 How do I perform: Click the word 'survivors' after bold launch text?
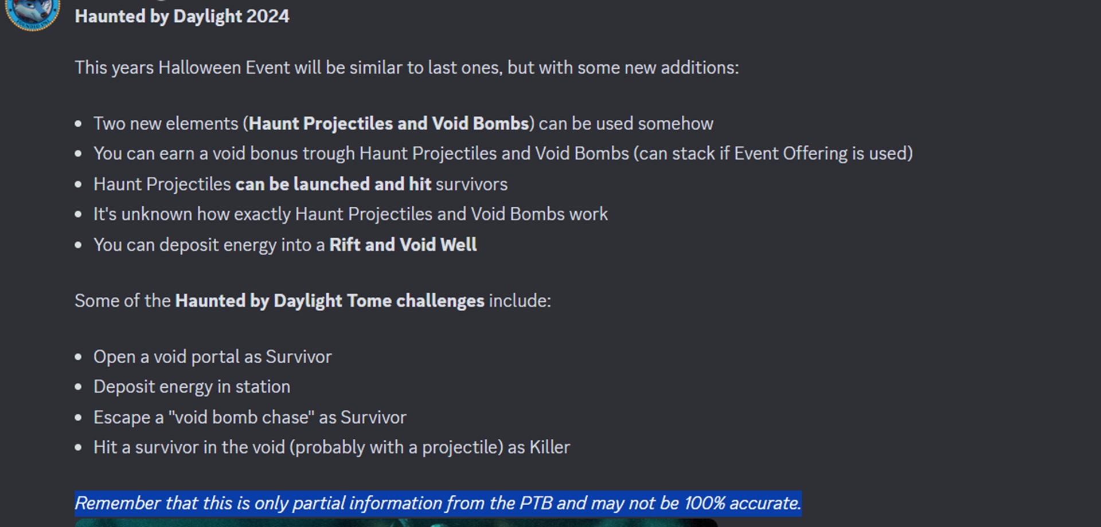click(x=471, y=184)
